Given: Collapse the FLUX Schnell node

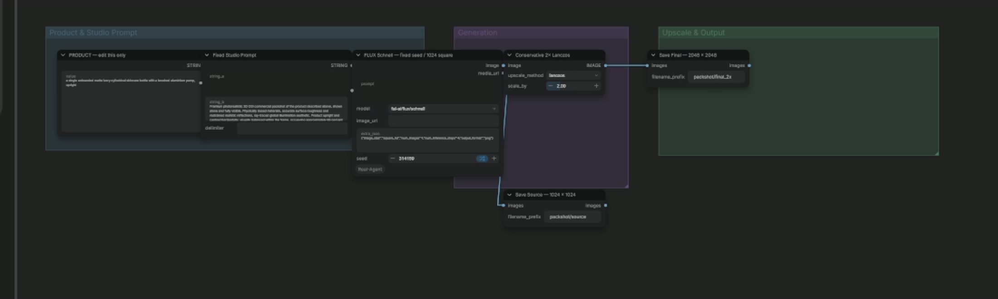Looking at the screenshot, I should [358, 55].
